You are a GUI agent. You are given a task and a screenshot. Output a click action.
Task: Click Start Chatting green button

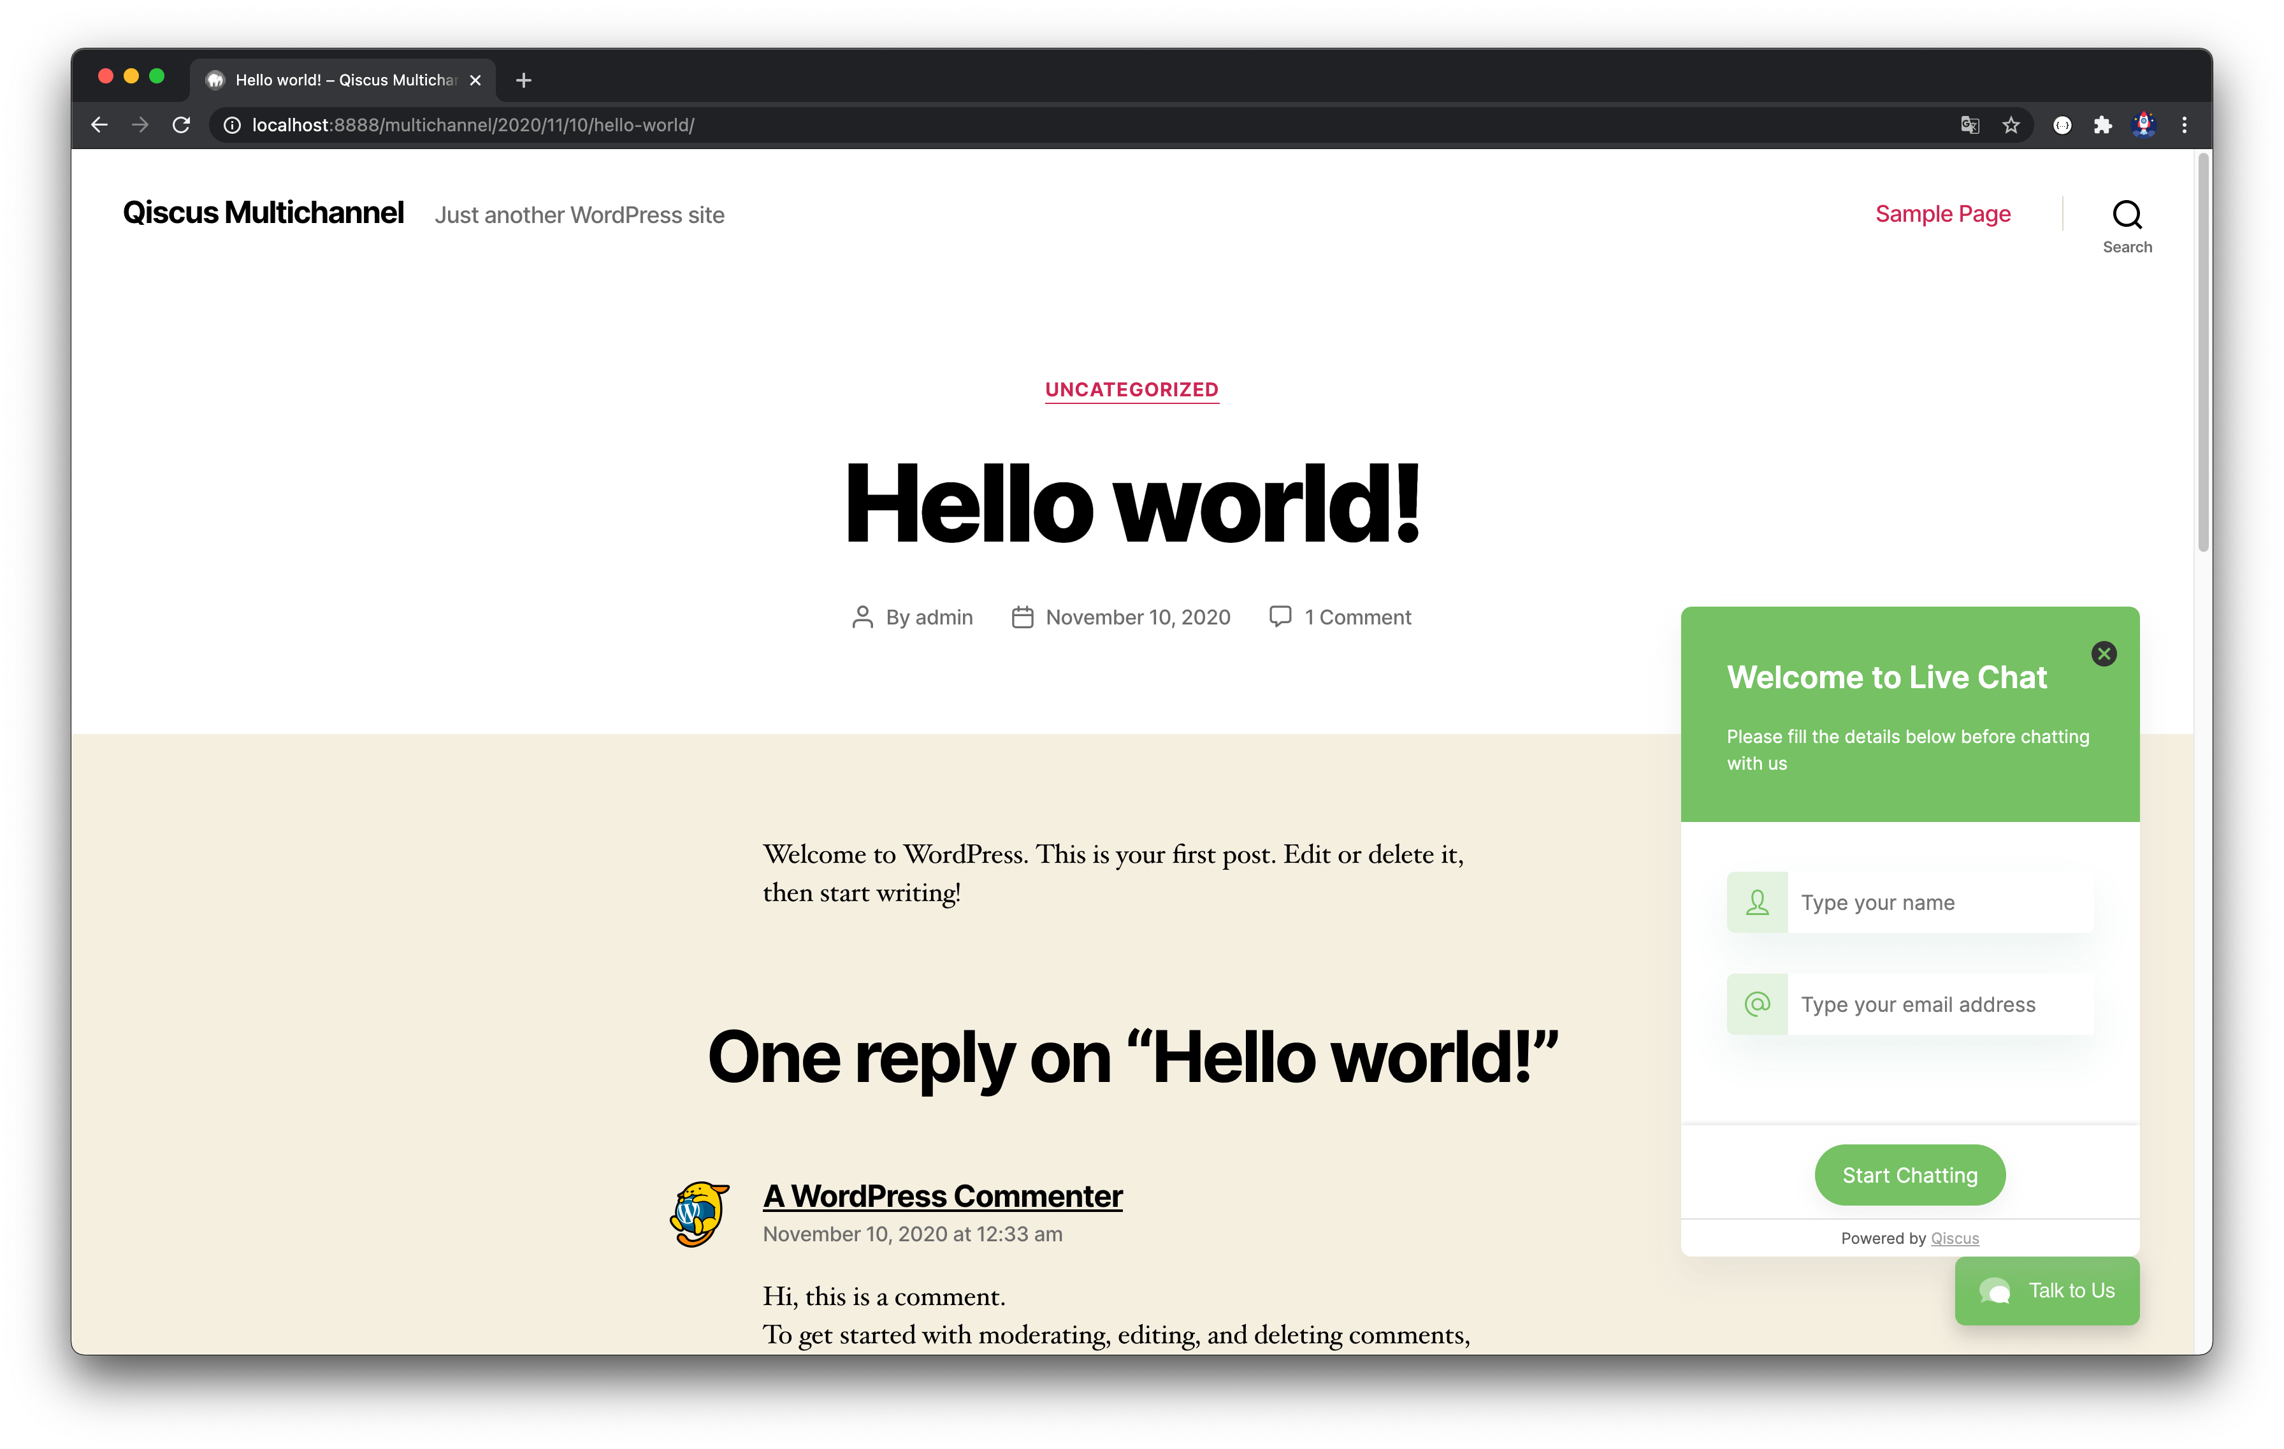tap(1911, 1174)
